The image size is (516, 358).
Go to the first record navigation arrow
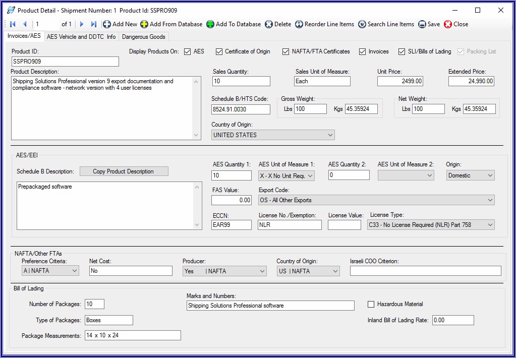[x=13, y=24]
